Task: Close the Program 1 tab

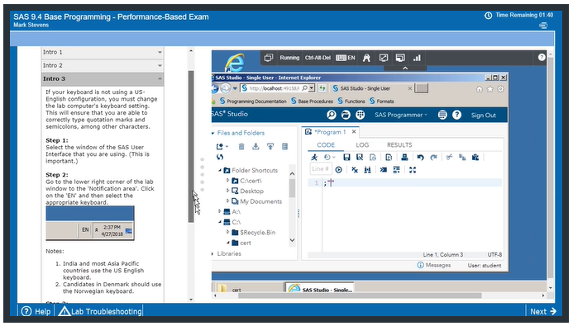Action: (x=354, y=132)
